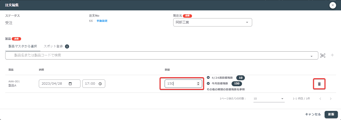The image size is (341, 120).
Task: Expand the 発注元 阿部工業 dropdown
Action: 247,22
